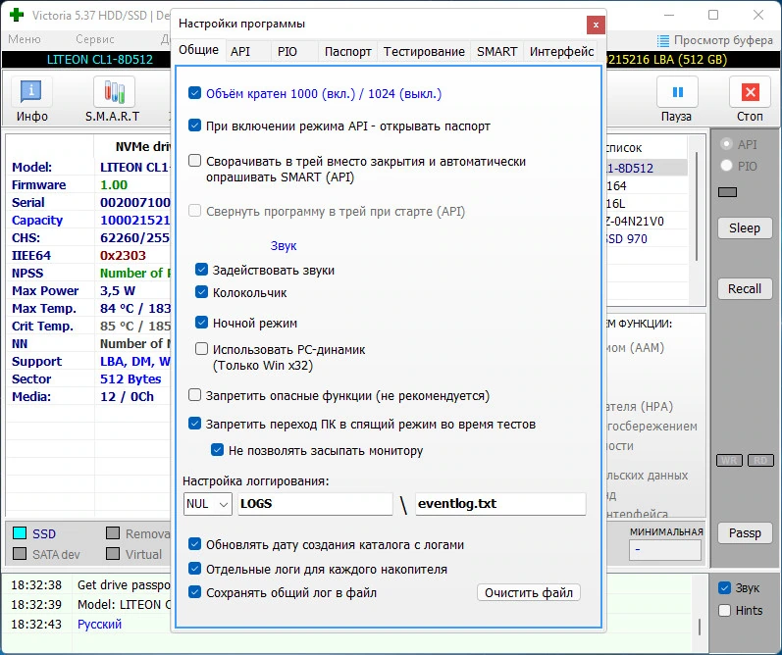The height and width of the screenshot is (655, 782).
Task: Close the Настройки программы dialog
Action: tap(596, 25)
